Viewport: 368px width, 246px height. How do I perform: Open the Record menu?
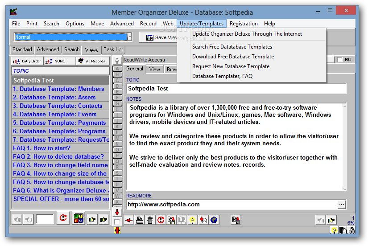click(x=148, y=24)
